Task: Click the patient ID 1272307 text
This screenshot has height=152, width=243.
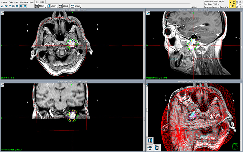Action: tap(194, 7)
